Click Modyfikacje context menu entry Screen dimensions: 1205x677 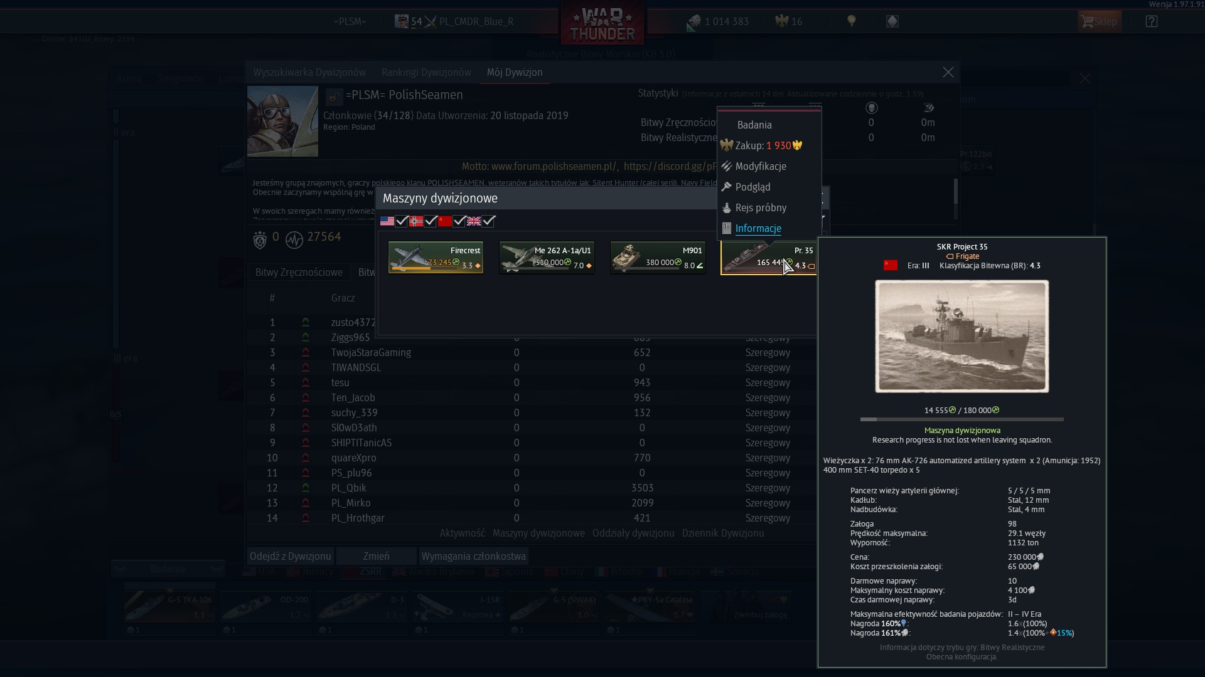click(760, 167)
